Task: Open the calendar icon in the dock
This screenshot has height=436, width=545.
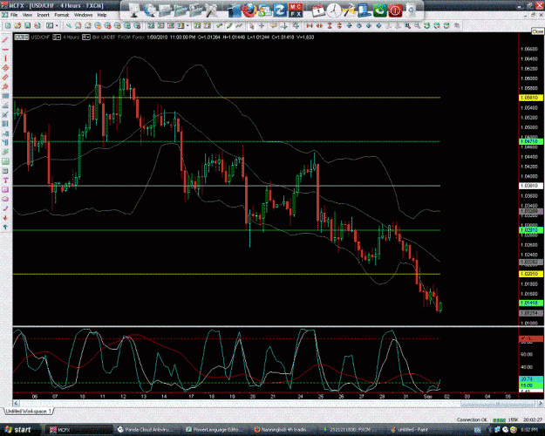Action: [318, 10]
